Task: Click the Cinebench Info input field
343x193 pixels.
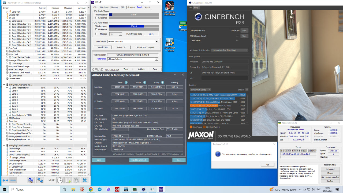Action: point(225,78)
